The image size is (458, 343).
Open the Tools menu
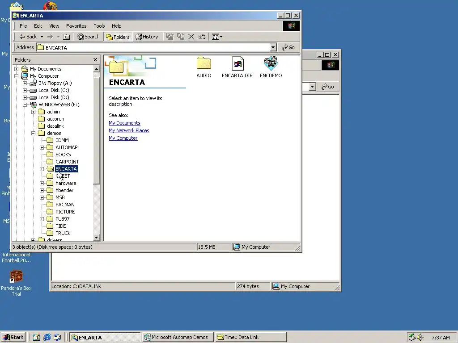point(99,26)
